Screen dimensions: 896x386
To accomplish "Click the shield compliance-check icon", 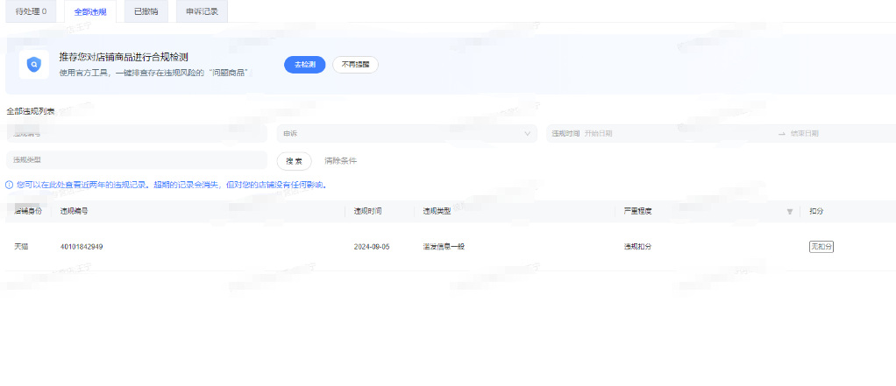I will pyautogui.click(x=33, y=64).
